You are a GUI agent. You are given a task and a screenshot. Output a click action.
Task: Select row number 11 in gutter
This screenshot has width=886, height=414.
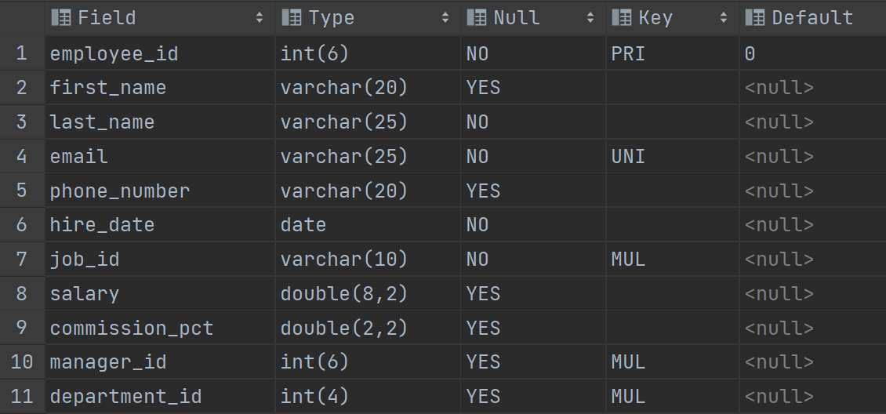[x=22, y=396]
